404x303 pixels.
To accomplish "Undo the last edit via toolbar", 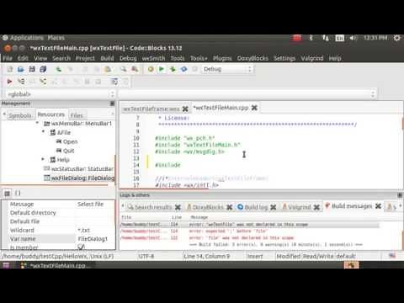I will point(59,69).
